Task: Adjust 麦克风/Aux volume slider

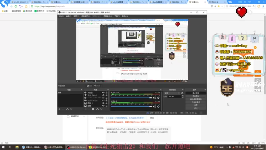Action: pos(131,98)
